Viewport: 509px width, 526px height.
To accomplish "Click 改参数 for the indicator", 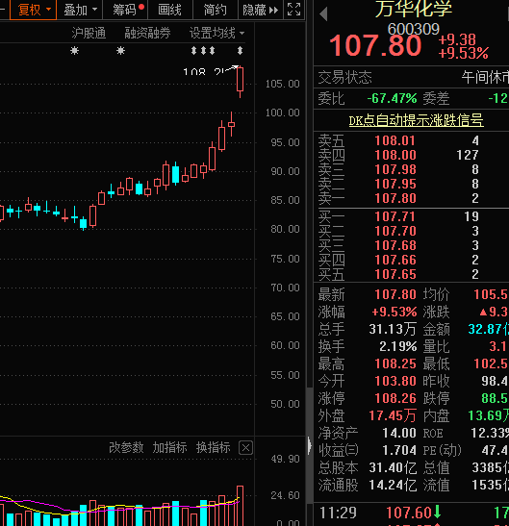I will [x=126, y=447].
